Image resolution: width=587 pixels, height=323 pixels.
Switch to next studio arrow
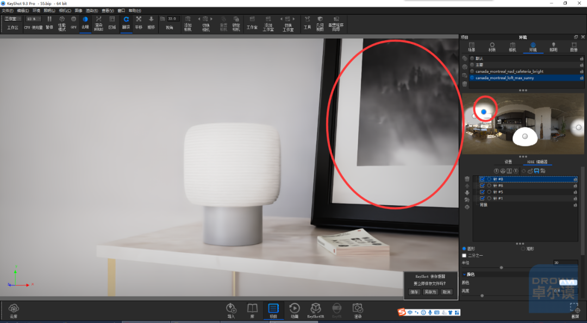tap(294, 18)
